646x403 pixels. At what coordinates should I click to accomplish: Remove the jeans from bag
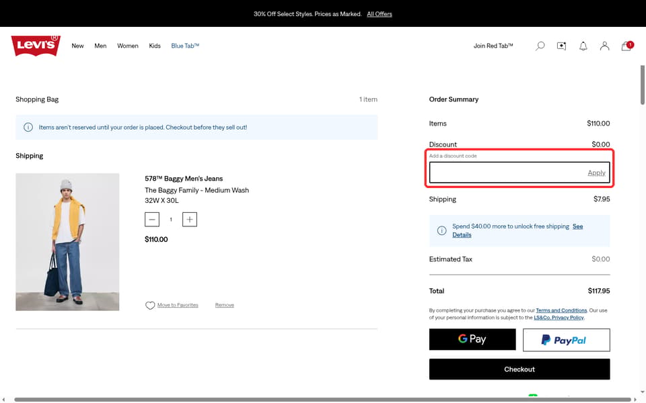point(225,305)
